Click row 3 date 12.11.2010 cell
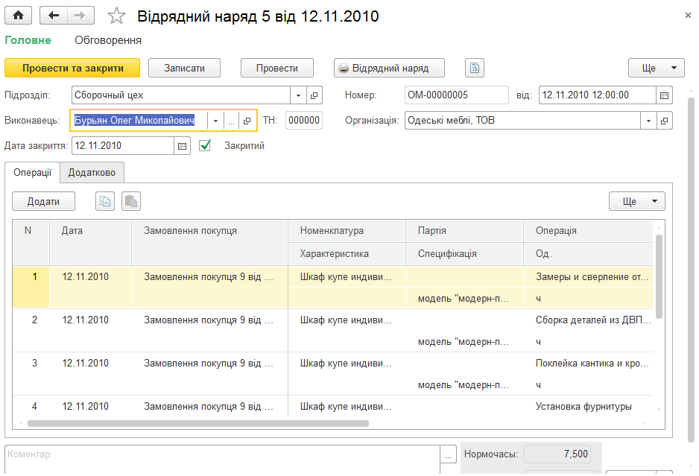 (x=90, y=374)
